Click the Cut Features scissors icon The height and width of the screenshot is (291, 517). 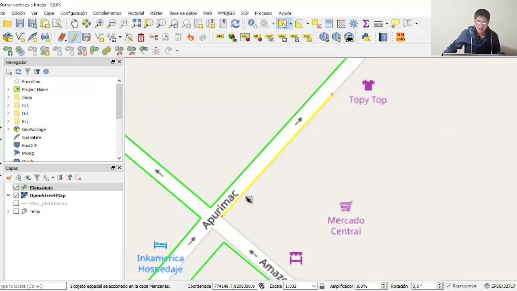[x=153, y=38]
